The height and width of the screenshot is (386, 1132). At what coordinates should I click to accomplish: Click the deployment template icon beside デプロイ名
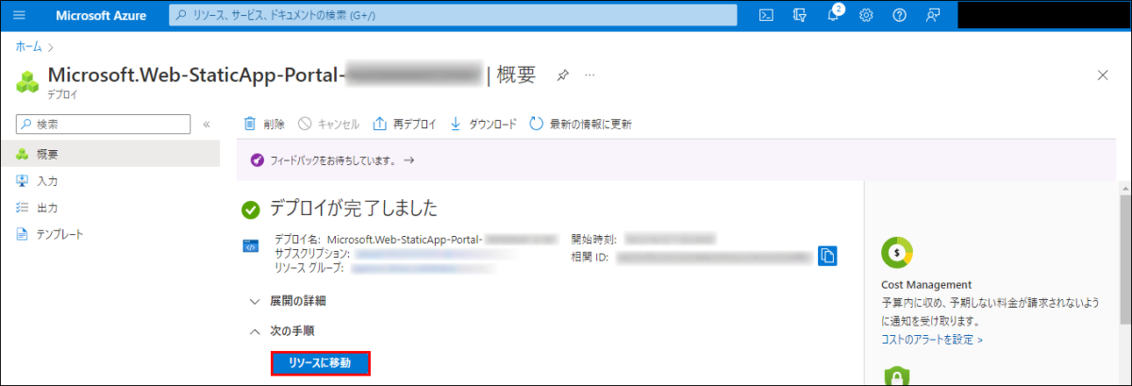[251, 247]
